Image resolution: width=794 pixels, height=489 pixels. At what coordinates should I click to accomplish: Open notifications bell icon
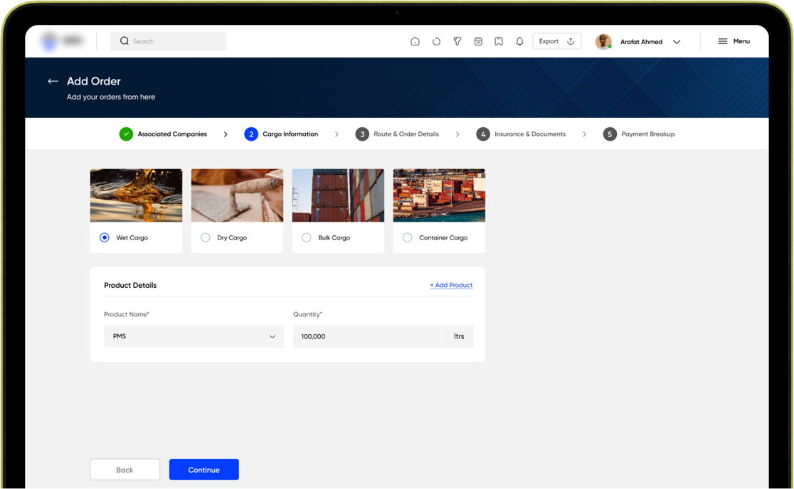pyautogui.click(x=519, y=41)
